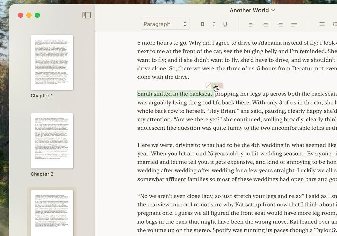
Task: Align text left
Action: click(x=251, y=24)
